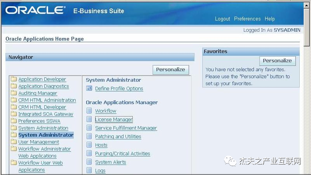Viewport: 311px width, 175px height.
Task: Click the System Administration folder icon
Action: coord(14,128)
